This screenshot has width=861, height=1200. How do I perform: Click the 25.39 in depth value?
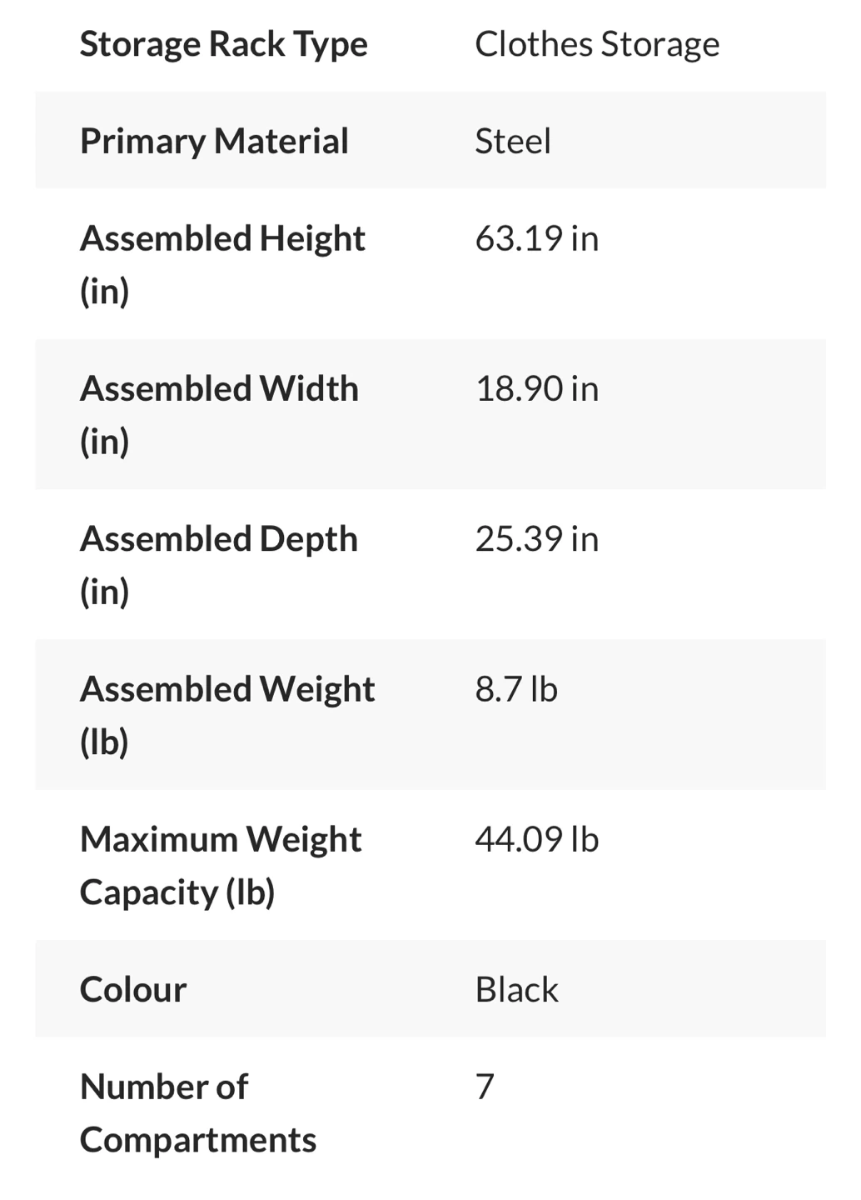pyautogui.click(x=537, y=538)
